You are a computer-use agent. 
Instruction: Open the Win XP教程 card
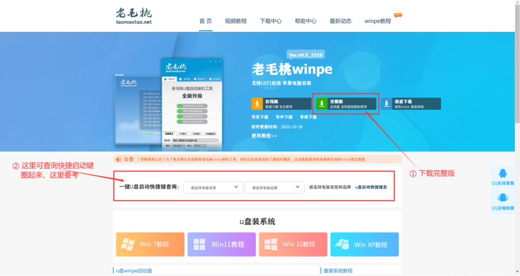(365, 244)
